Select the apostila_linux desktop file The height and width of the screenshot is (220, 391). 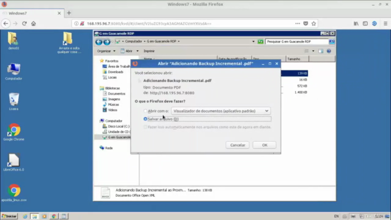[x=13, y=193]
